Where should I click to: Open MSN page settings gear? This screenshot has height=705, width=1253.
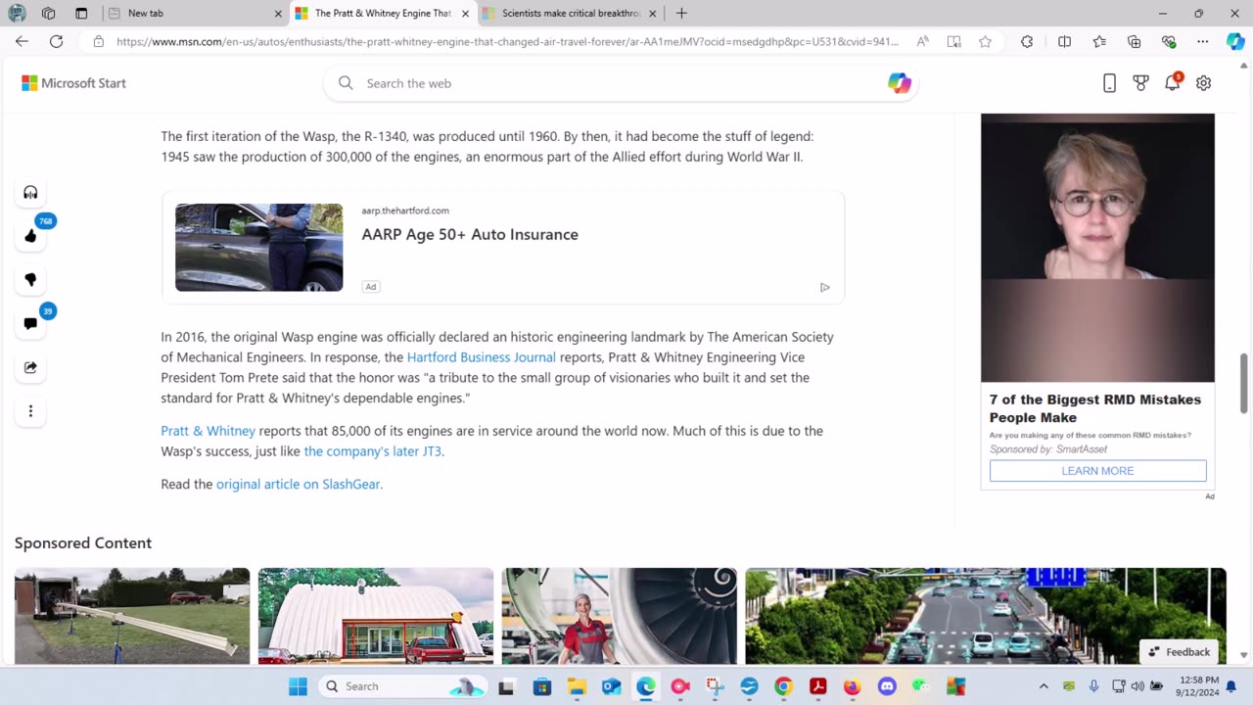pyautogui.click(x=1203, y=83)
